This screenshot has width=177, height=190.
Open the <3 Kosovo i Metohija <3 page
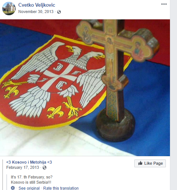pos(29,162)
